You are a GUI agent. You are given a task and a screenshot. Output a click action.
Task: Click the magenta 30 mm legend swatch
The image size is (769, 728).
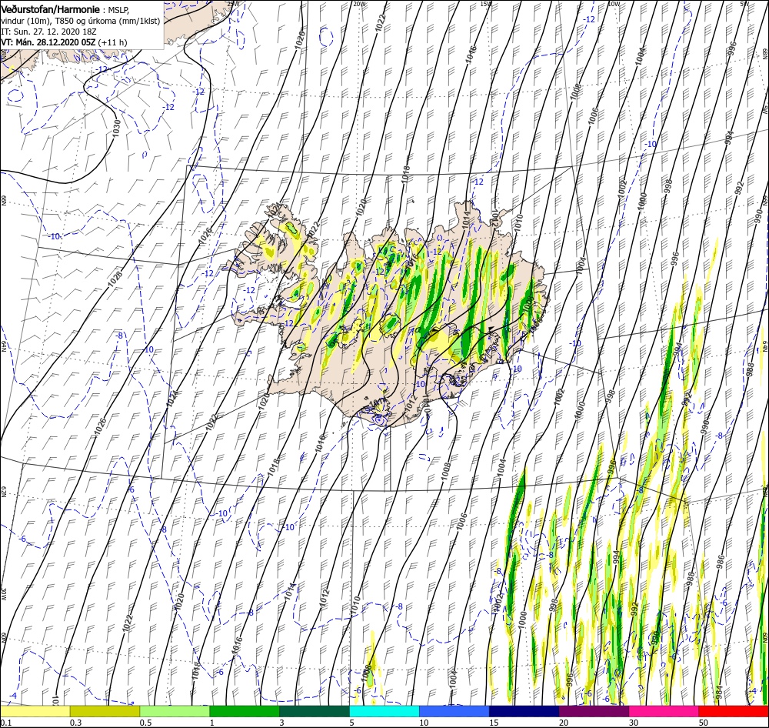click(664, 711)
